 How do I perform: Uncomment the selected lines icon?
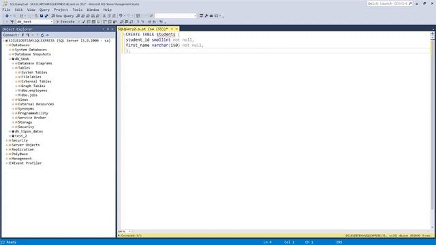(x=142, y=22)
